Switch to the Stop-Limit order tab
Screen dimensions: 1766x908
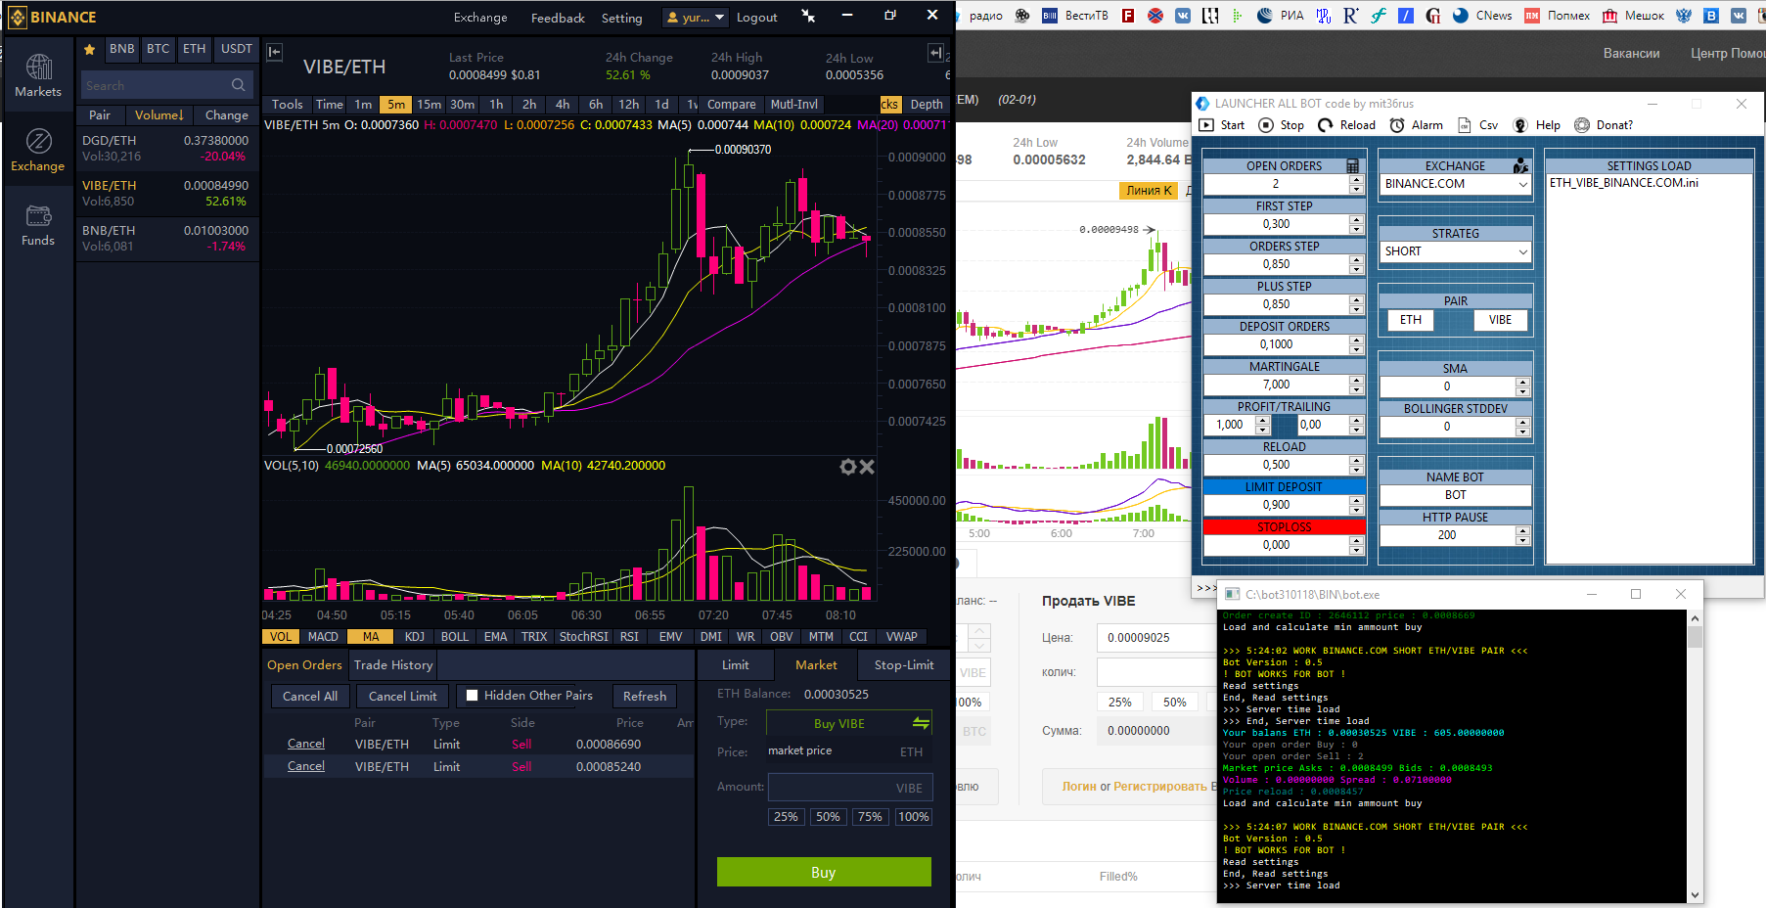coord(904,665)
